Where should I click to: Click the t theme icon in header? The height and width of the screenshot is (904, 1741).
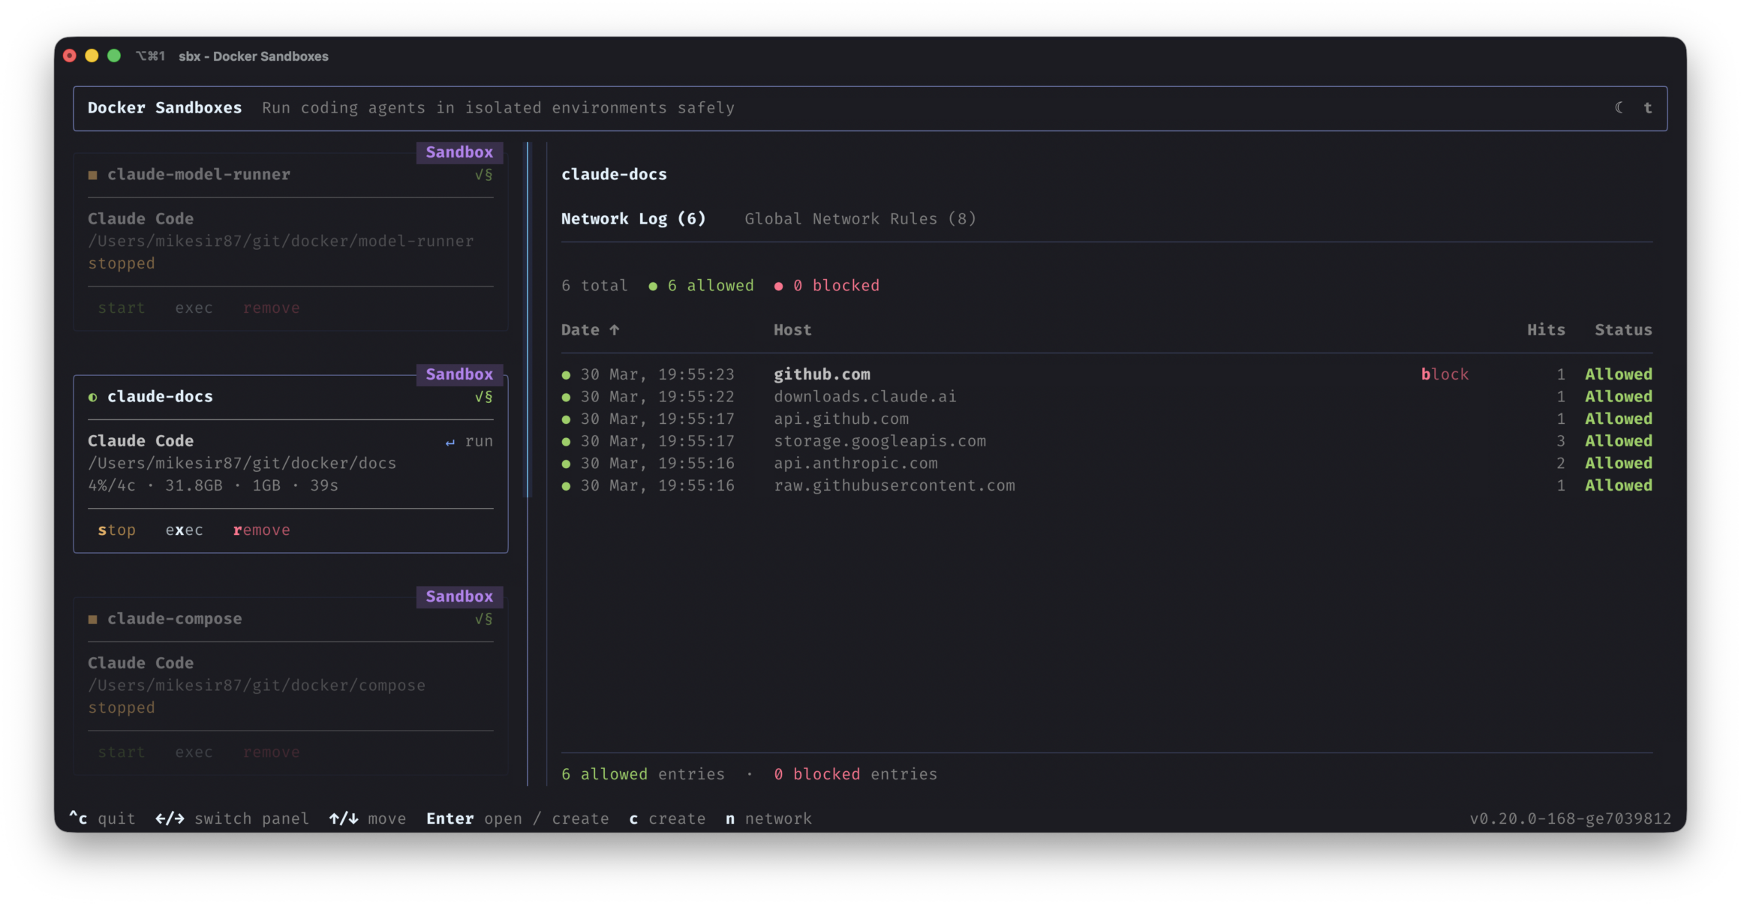(1648, 107)
